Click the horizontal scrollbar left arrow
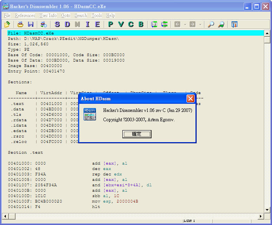272x225 pixels. [x=5, y=216]
